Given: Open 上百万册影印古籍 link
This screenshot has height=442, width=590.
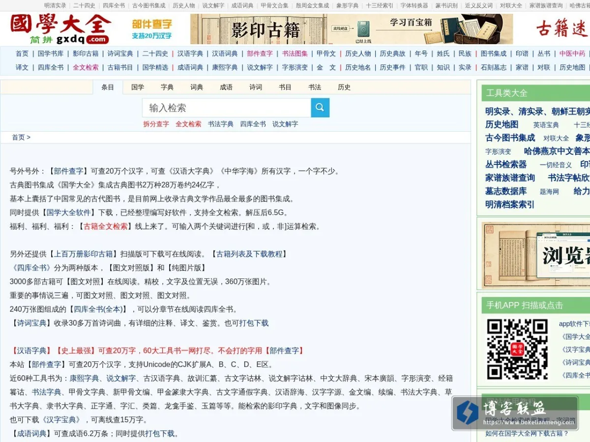Looking at the screenshot, I should point(84,254).
